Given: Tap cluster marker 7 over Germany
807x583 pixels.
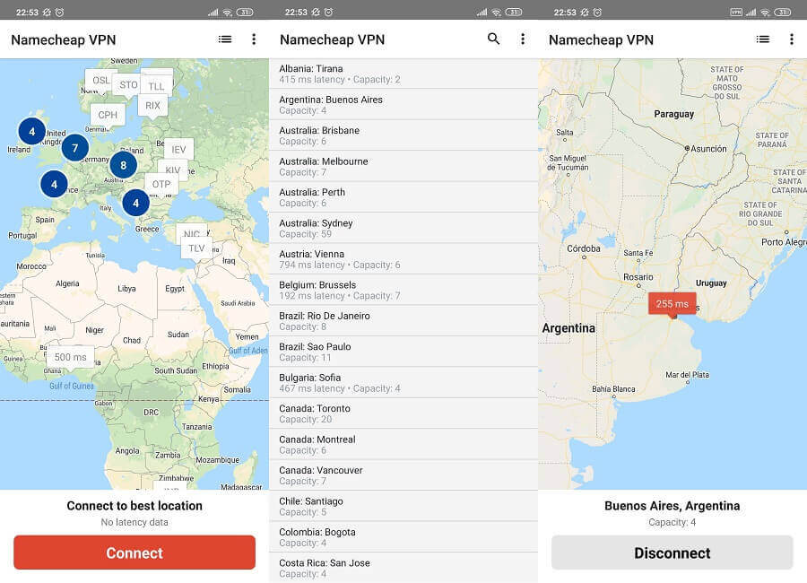Looking at the screenshot, I should [75, 148].
